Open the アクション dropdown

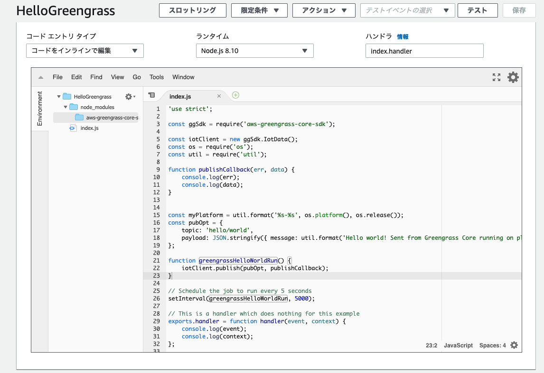324,10
